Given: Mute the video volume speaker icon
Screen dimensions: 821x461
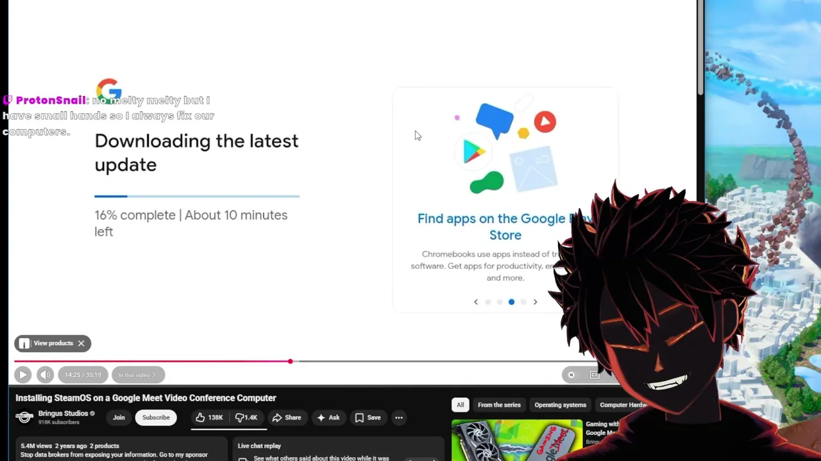Looking at the screenshot, I should (x=45, y=375).
